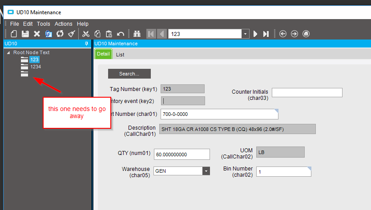Click the record navigation box showing 123
Image resolution: width=371 pixels, height=210 pixels.
[205, 34]
